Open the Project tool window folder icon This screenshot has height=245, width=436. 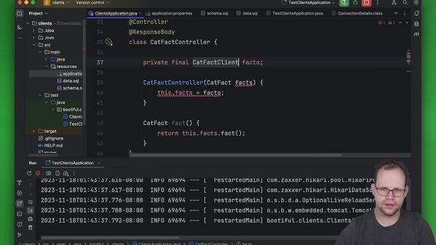click(20, 14)
